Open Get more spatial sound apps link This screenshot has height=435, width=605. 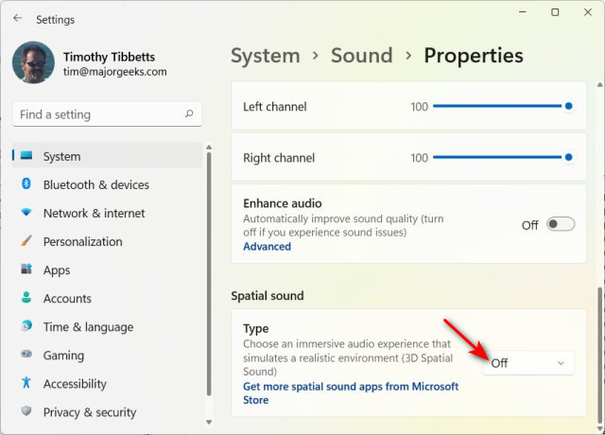tap(351, 393)
